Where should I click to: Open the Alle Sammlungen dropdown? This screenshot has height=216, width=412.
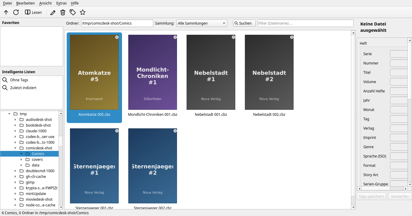coord(202,23)
